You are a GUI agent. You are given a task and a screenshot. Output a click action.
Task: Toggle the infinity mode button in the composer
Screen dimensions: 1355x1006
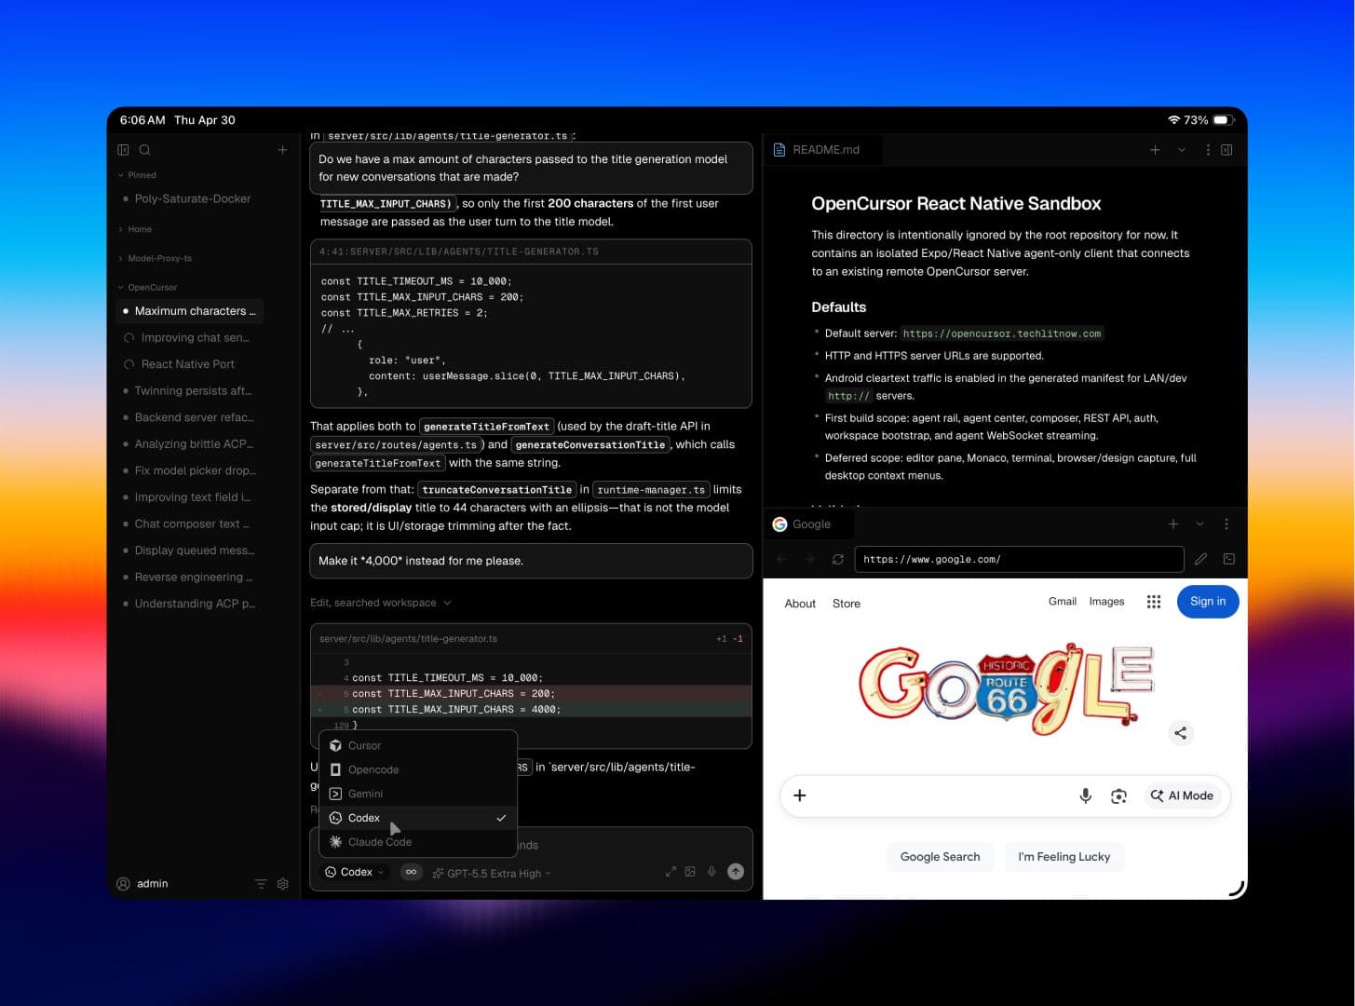tap(411, 872)
